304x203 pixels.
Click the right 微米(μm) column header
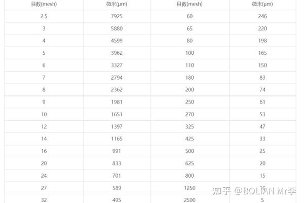point(261,4)
